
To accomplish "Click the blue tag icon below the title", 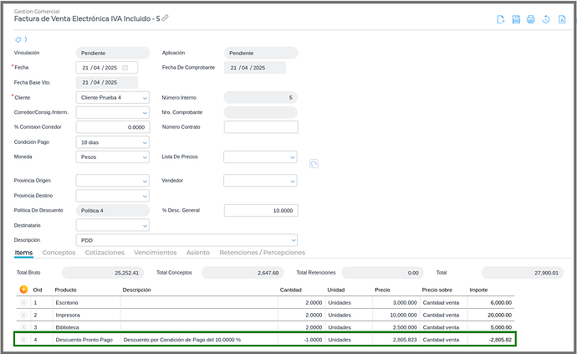I will (19, 39).
